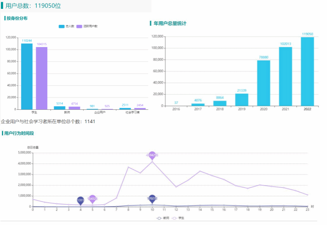This screenshot has width=327, height=225.
Task: Click the 用户行为时间段 section heading
Action: (x=19, y=133)
